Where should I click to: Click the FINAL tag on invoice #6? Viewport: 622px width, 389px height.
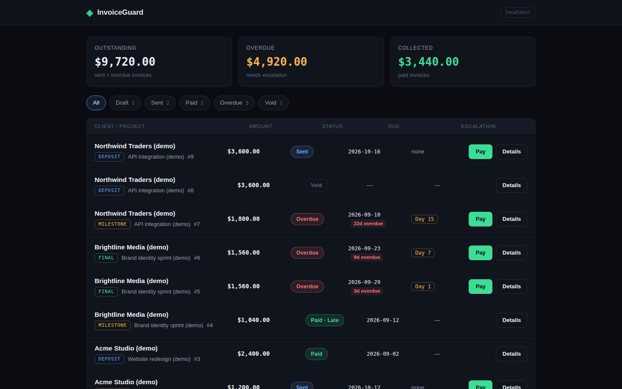point(106,258)
